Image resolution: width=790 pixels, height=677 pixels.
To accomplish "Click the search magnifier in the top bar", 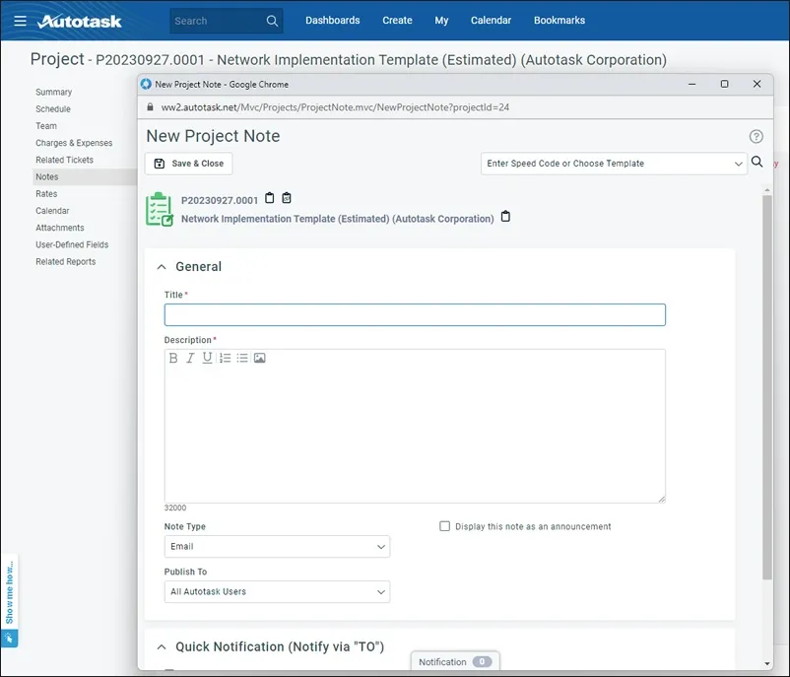I will pyautogui.click(x=272, y=21).
